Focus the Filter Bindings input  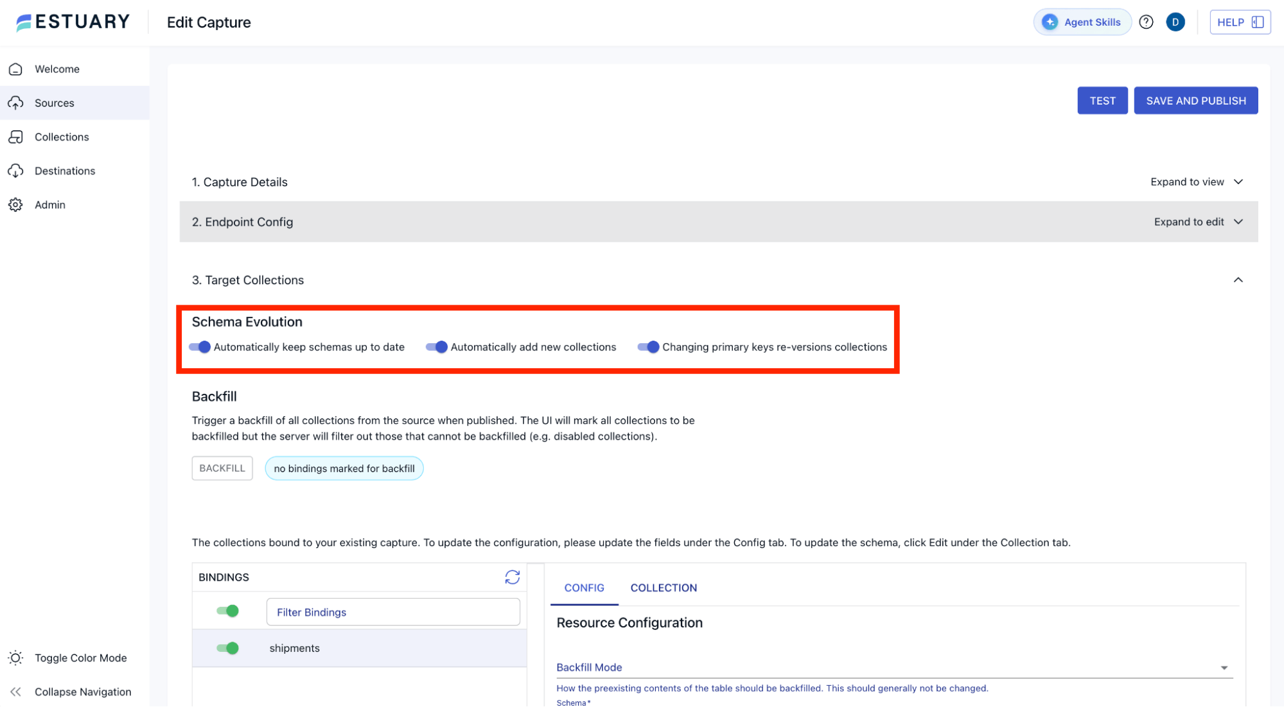tap(393, 611)
